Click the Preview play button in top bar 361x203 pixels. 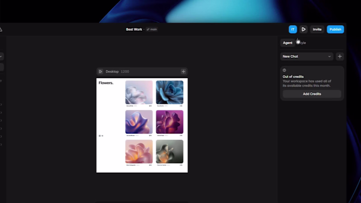303,29
